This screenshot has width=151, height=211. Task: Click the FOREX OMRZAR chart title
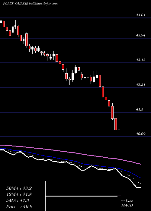click(15, 4)
